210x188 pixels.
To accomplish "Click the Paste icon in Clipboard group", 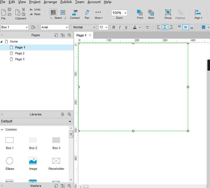I will tap(17, 12).
